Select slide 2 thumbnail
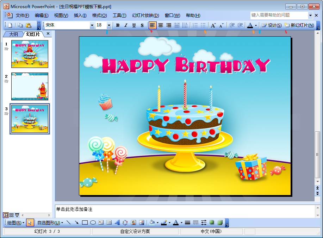Viewport: 323px width, 238px height. click(30, 86)
